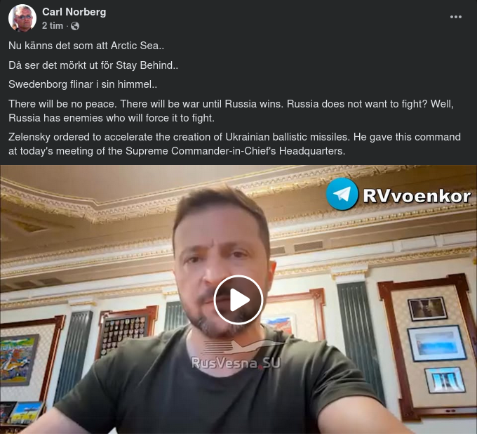This screenshot has width=477, height=434.
Task: Click the blue landscape framed photo on right
Action: pos(436,343)
